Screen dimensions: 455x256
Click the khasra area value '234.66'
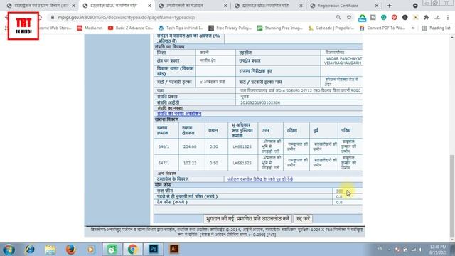[x=190, y=147]
